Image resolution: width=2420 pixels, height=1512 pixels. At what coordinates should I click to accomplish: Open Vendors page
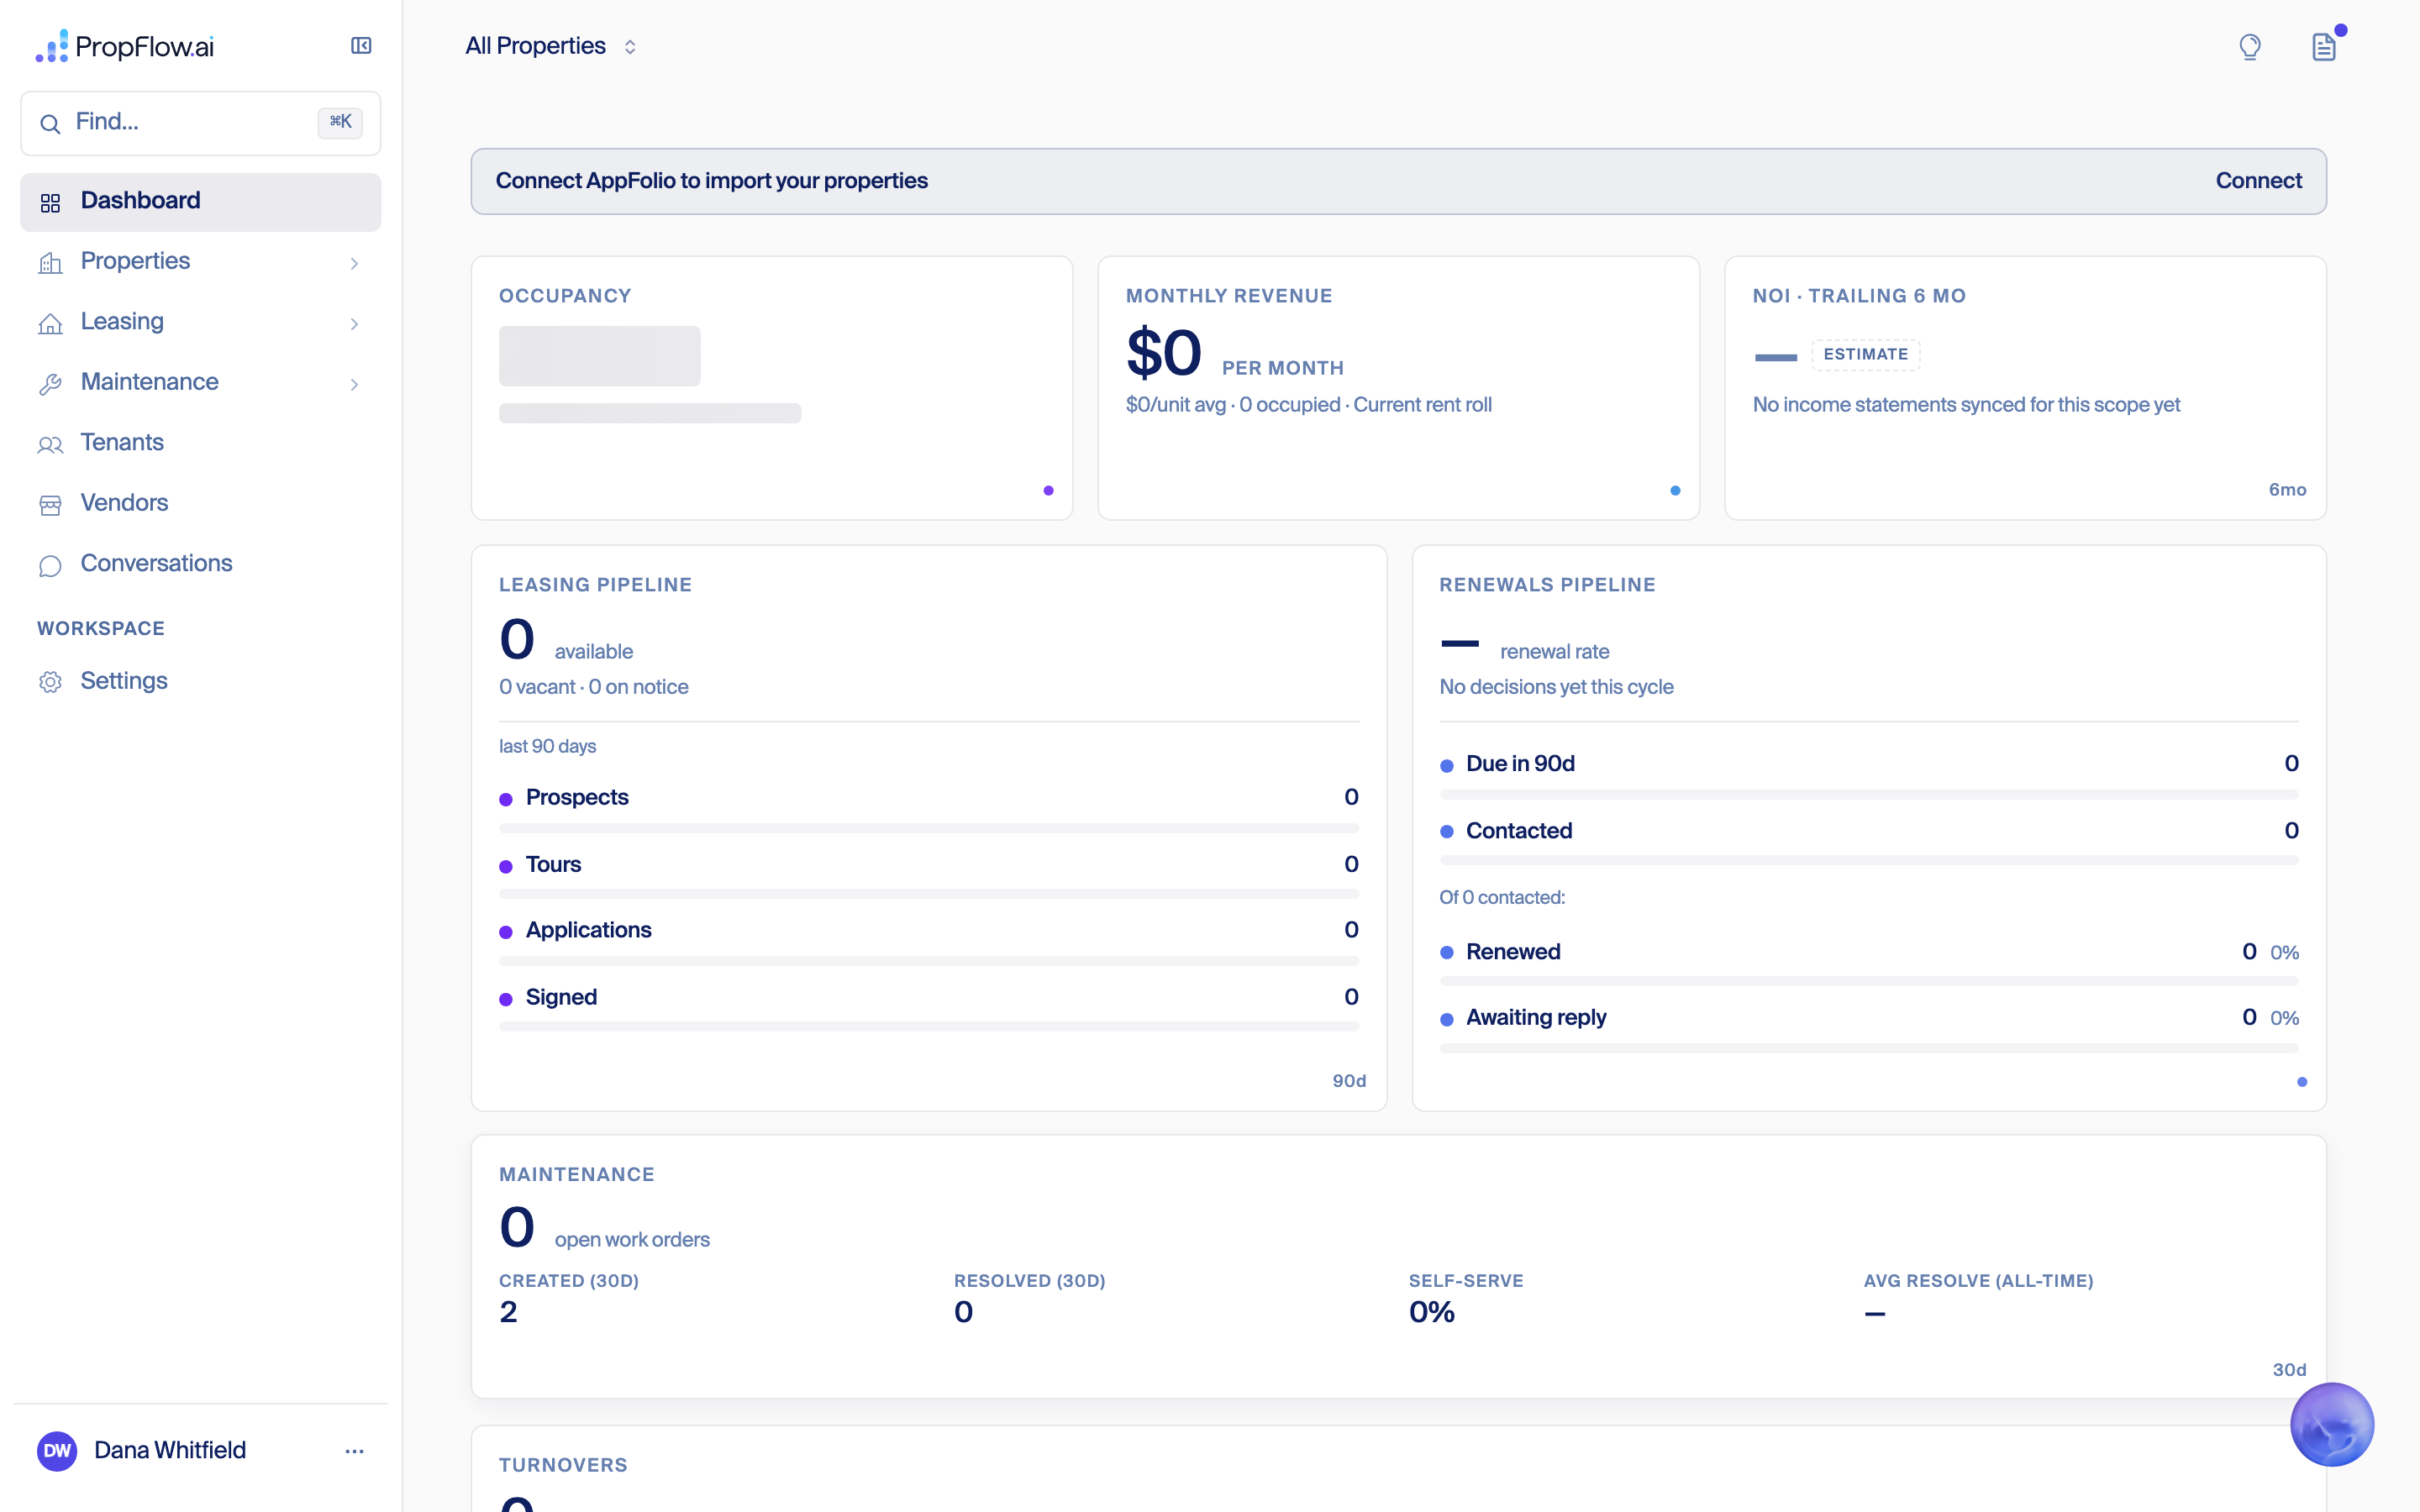[x=200, y=504]
